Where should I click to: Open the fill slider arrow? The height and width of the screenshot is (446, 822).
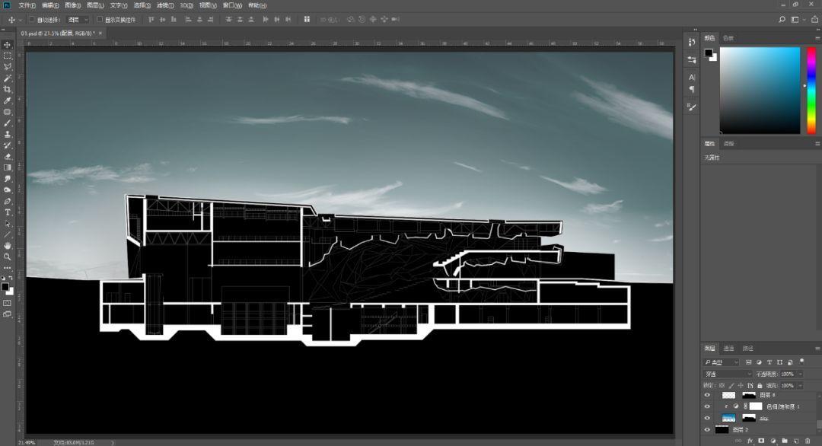pyautogui.click(x=800, y=385)
